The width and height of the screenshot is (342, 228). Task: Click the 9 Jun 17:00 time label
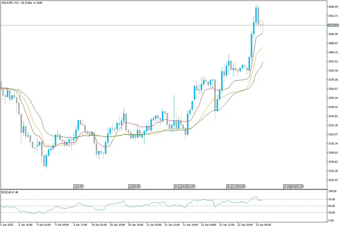pyautogui.click(x=80, y=225)
